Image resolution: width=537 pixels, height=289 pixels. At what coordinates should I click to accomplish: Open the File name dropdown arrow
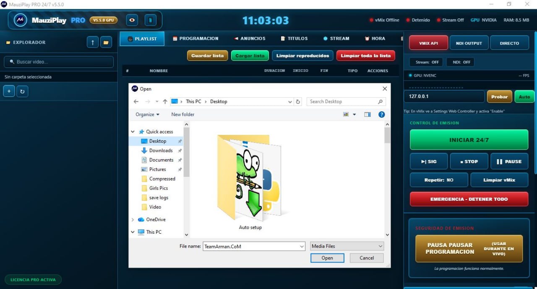click(302, 247)
